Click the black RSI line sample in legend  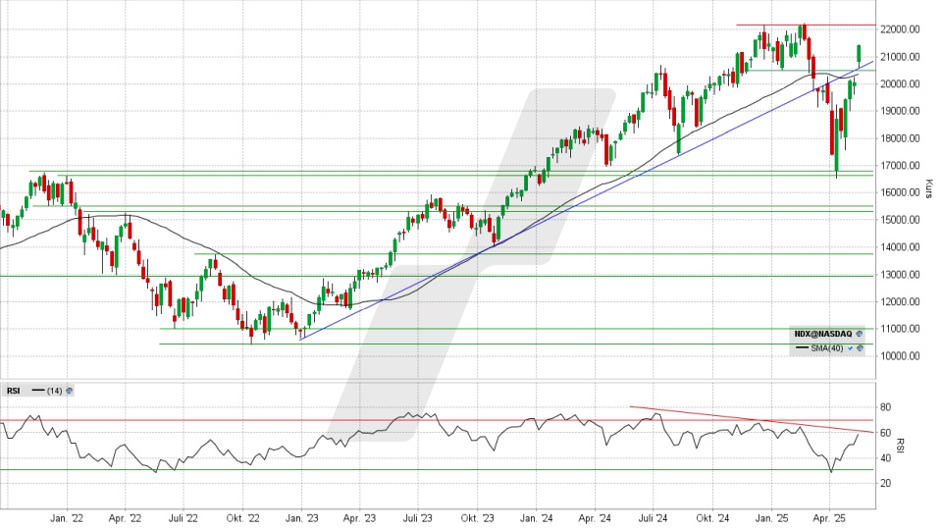coord(38,391)
